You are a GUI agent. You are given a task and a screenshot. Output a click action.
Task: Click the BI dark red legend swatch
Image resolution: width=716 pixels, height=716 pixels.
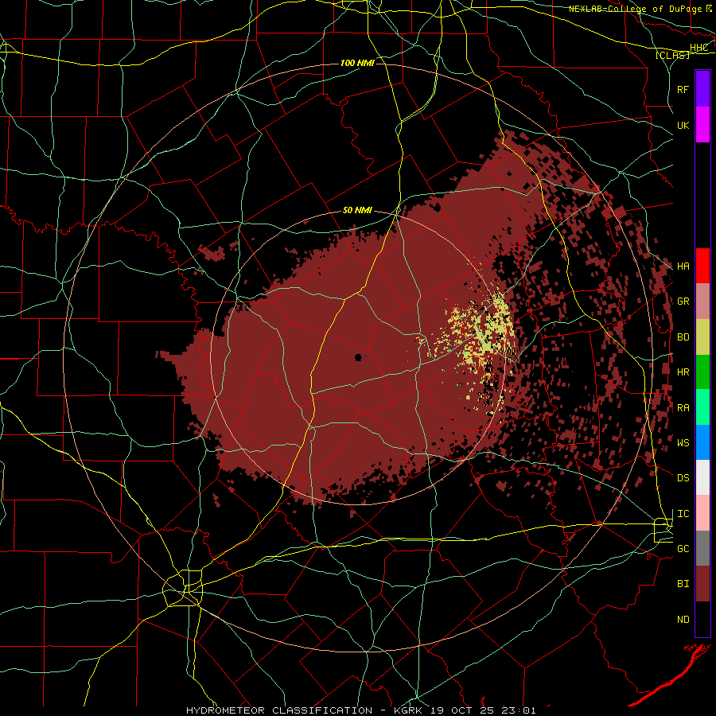point(702,584)
